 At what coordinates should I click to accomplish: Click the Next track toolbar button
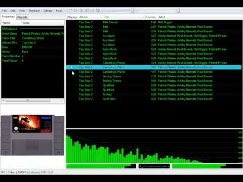[x=92, y=11]
